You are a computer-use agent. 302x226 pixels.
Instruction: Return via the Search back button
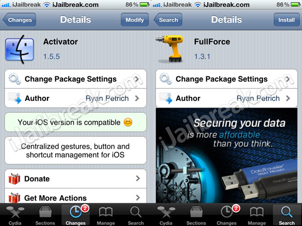[168, 20]
